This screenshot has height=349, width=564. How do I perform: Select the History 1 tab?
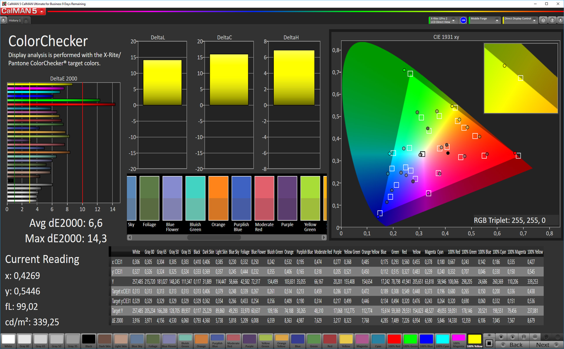click(x=15, y=21)
